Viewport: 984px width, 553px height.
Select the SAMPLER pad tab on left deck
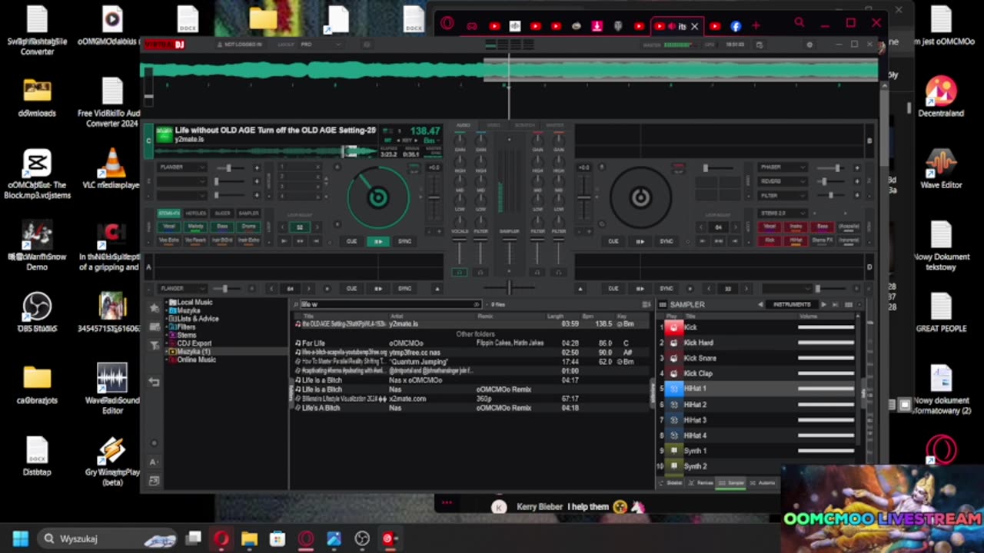[x=248, y=213]
